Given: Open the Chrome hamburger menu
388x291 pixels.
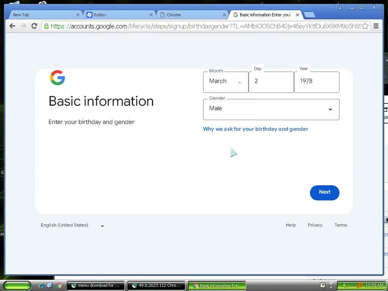Looking at the screenshot, I should 376,26.
